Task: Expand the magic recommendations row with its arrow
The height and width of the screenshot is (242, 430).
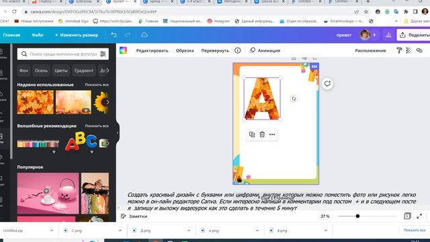Action: [x=107, y=143]
